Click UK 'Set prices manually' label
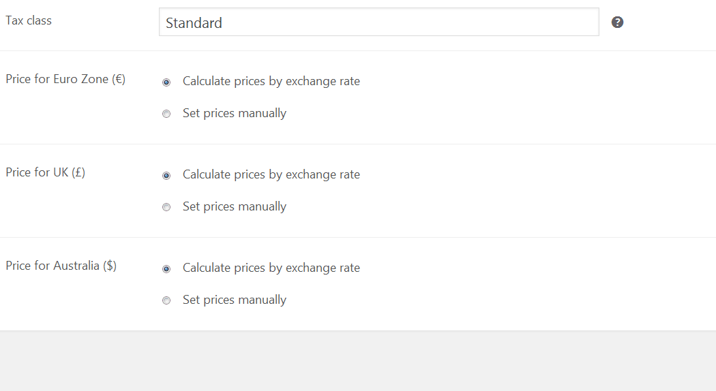Screen dimensions: 716x391 tap(234, 207)
